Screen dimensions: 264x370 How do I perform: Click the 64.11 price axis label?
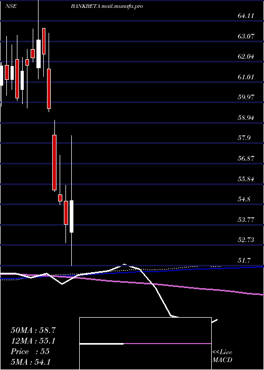(246, 16)
